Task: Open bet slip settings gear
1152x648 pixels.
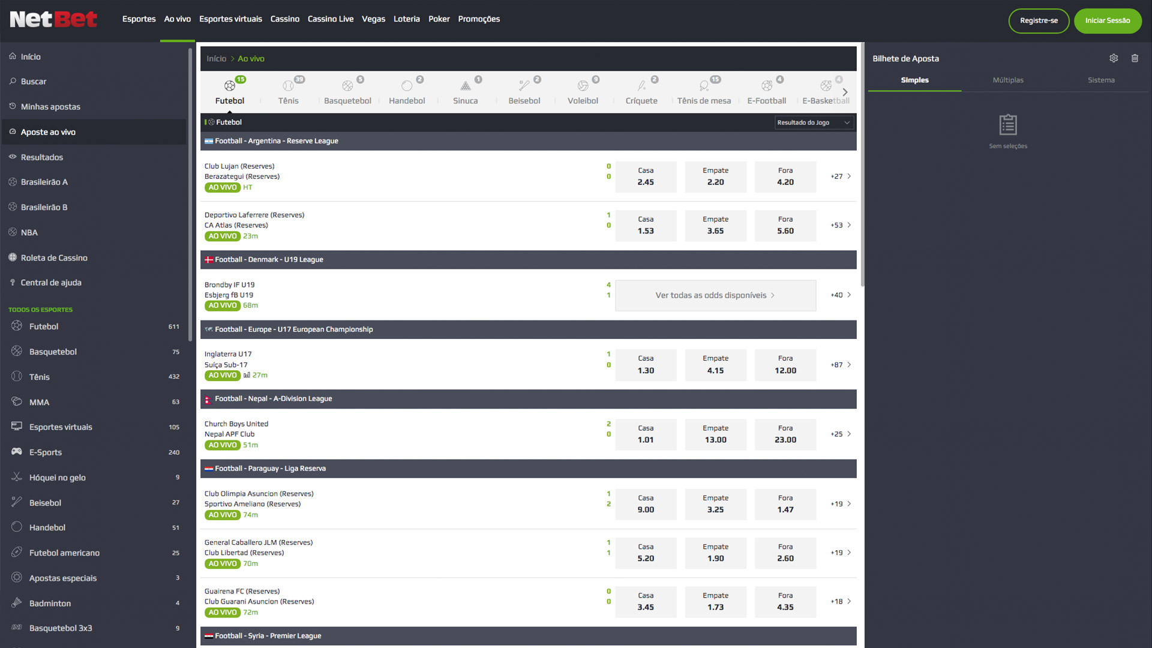Action: 1114,58
